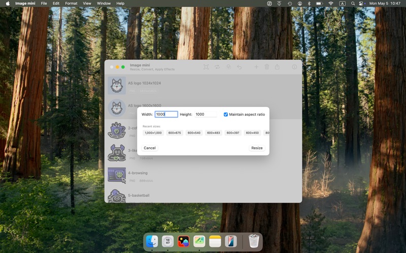
Task: Pick the 600×450 recent size preset
Action: [x=252, y=133]
